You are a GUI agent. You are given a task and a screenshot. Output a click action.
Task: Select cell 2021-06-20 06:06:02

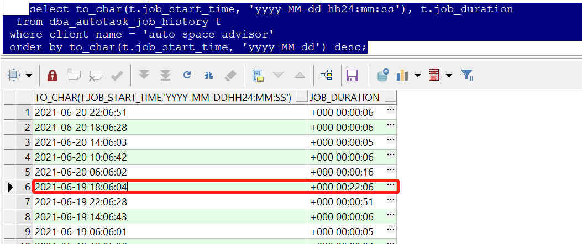[x=170, y=172]
